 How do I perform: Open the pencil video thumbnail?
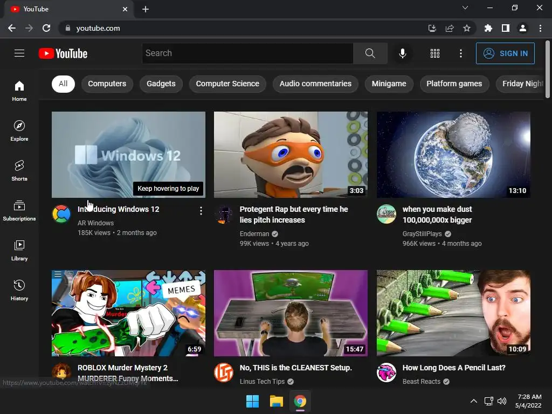[453, 313]
